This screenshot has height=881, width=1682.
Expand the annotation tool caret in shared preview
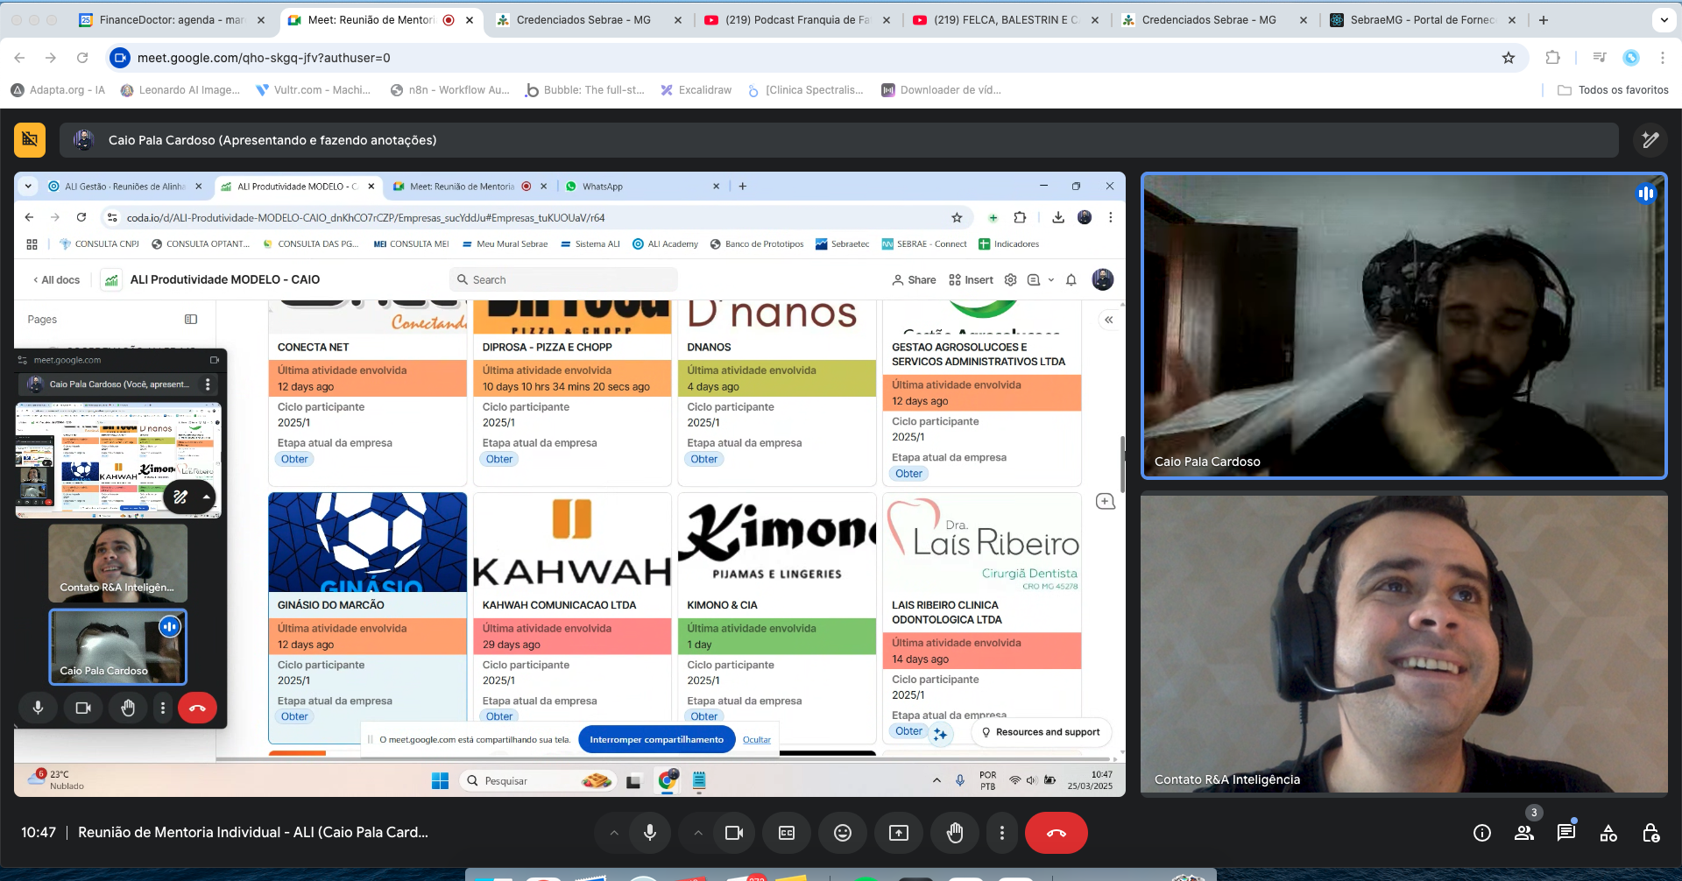click(x=207, y=497)
